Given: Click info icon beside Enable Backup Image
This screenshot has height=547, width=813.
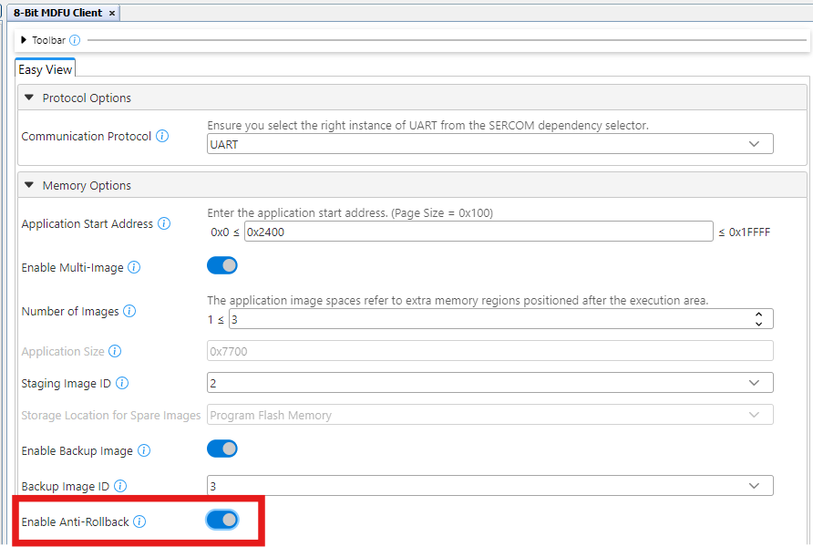Looking at the screenshot, I should 144,451.
